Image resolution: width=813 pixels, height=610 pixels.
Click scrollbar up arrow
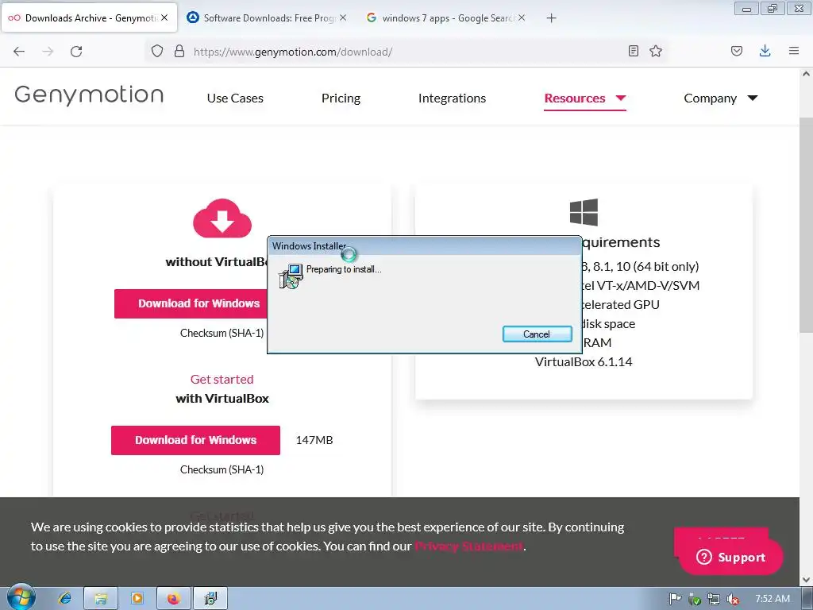click(807, 74)
